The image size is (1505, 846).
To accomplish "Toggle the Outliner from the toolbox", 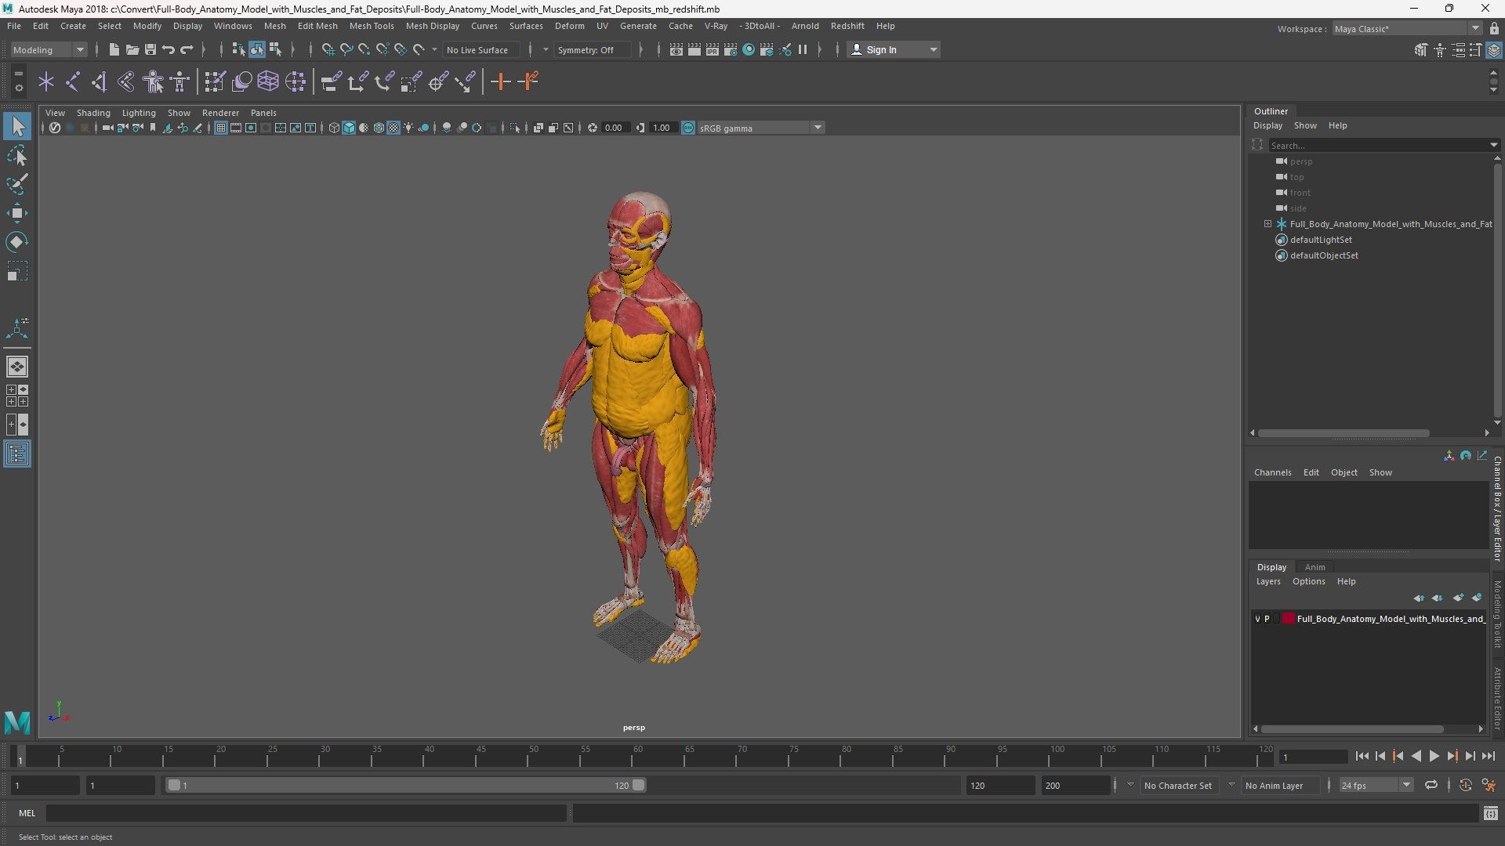I will click(x=17, y=454).
